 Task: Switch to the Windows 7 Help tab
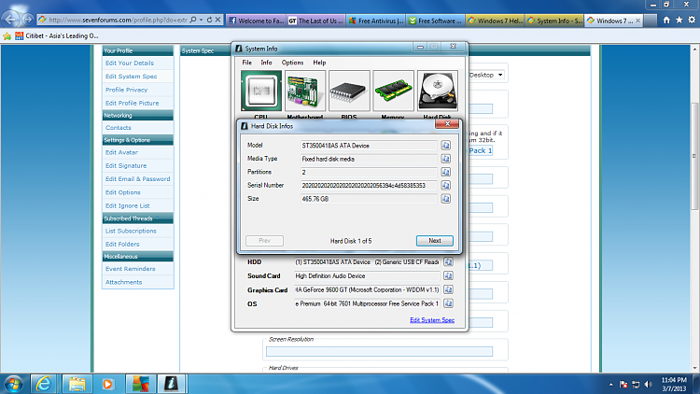(x=496, y=21)
